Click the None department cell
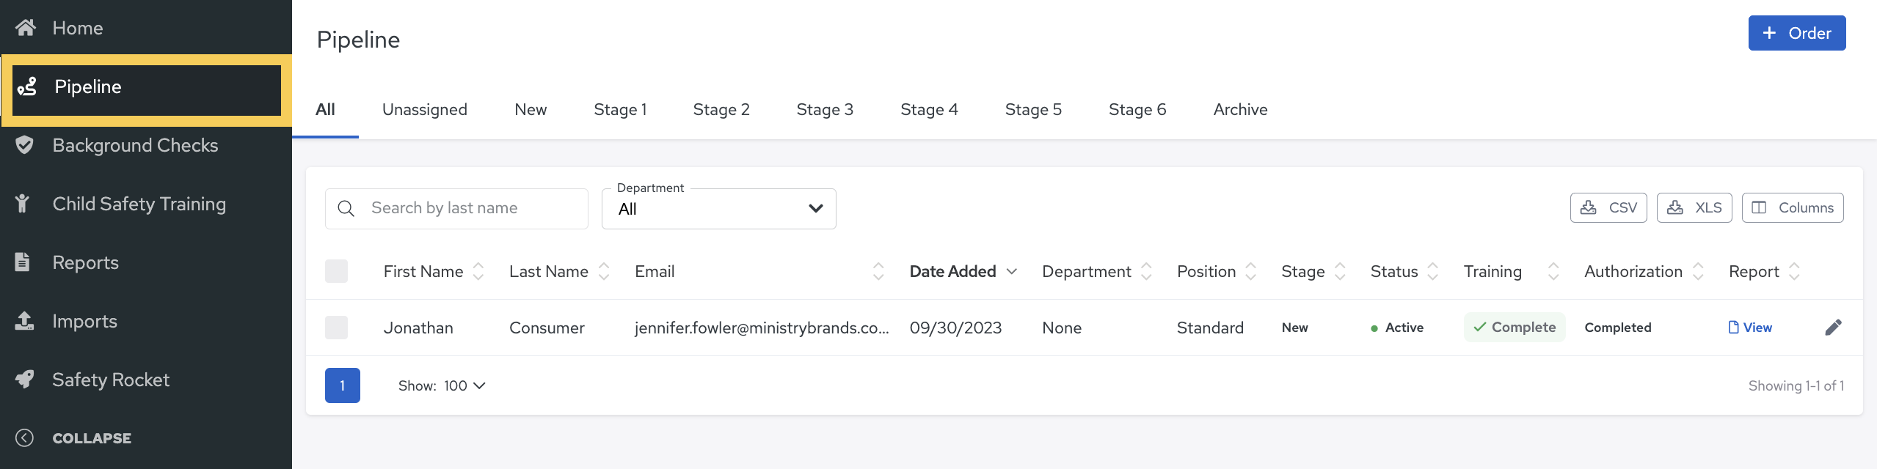This screenshot has width=1877, height=469. coord(1062,328)
